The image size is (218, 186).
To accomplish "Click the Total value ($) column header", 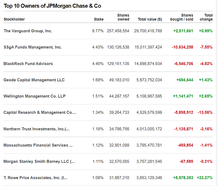I will click(150, 19).
